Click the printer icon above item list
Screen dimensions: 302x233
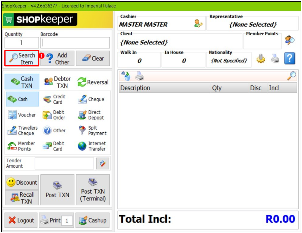[139, 76]
